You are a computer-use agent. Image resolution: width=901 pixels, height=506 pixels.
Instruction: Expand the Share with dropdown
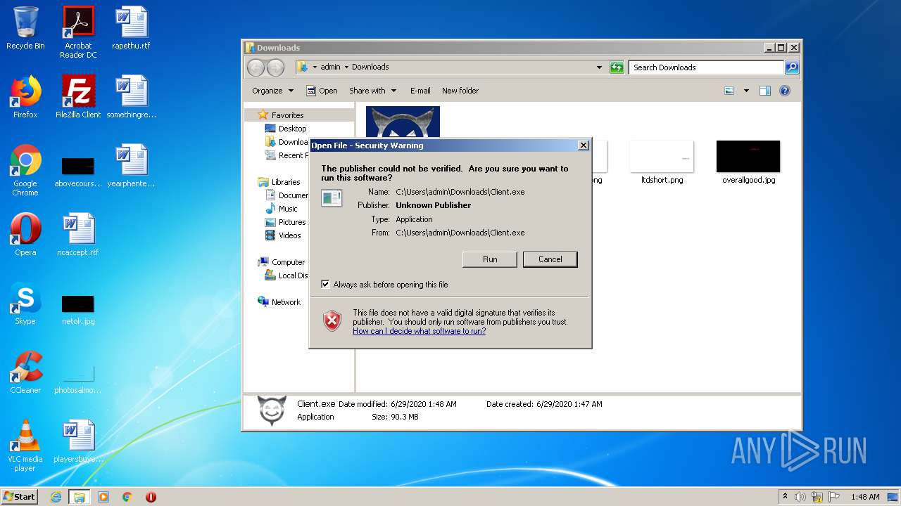click(372, 91)
